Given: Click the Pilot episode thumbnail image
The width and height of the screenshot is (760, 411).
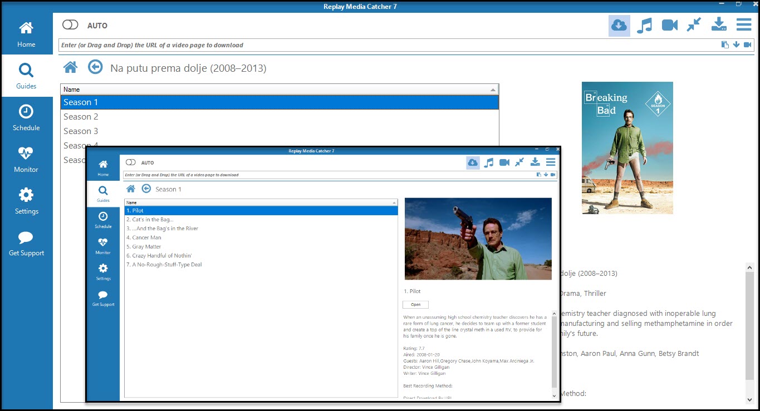Looking at the screenshot, I should pos(478,239).
